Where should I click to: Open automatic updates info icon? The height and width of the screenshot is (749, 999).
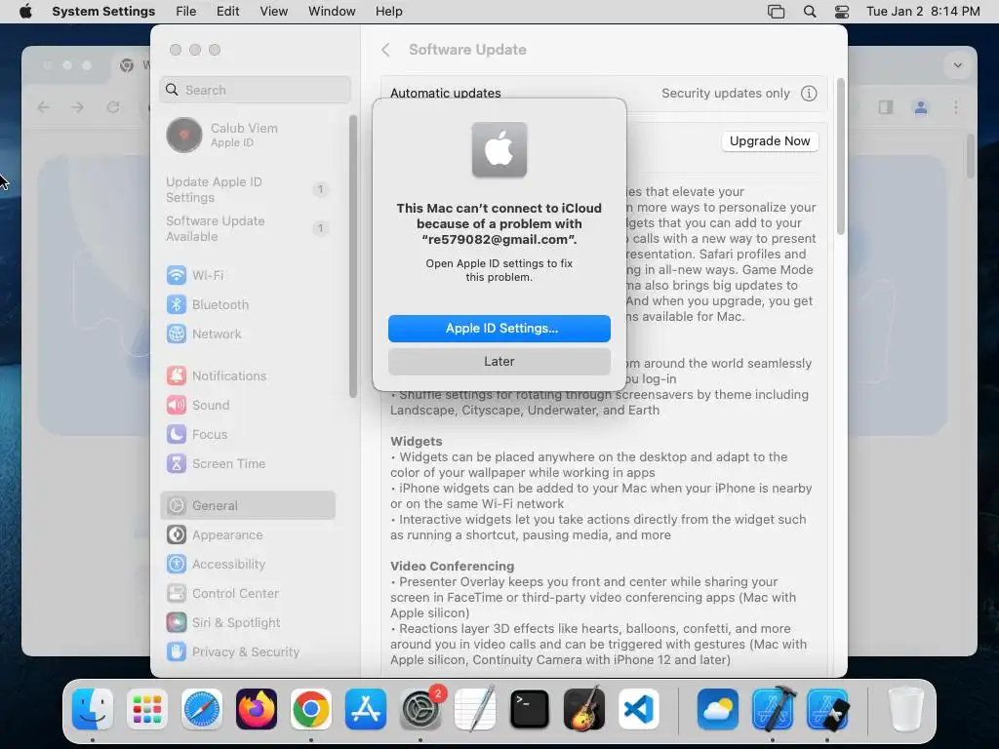click(x=809, y=93)
